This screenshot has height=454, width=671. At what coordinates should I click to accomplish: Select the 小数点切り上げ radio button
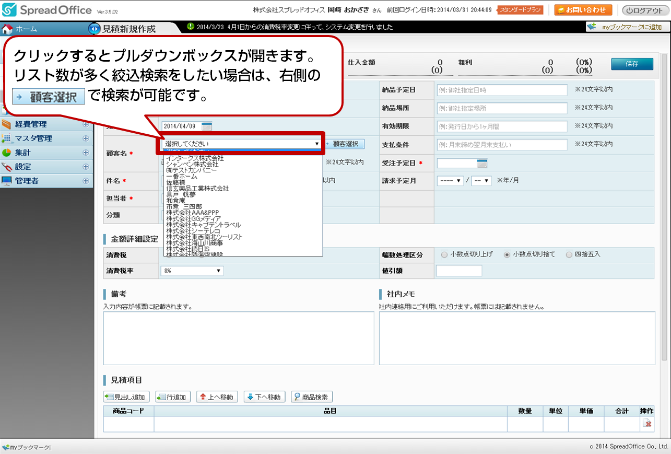coord(444,254)
